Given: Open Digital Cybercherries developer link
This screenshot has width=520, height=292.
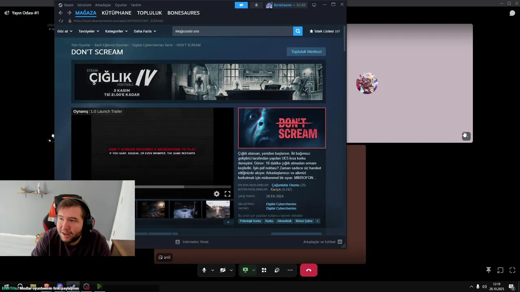Looking at the screenshot, I should pyautogui.click(x=281, y=204).
